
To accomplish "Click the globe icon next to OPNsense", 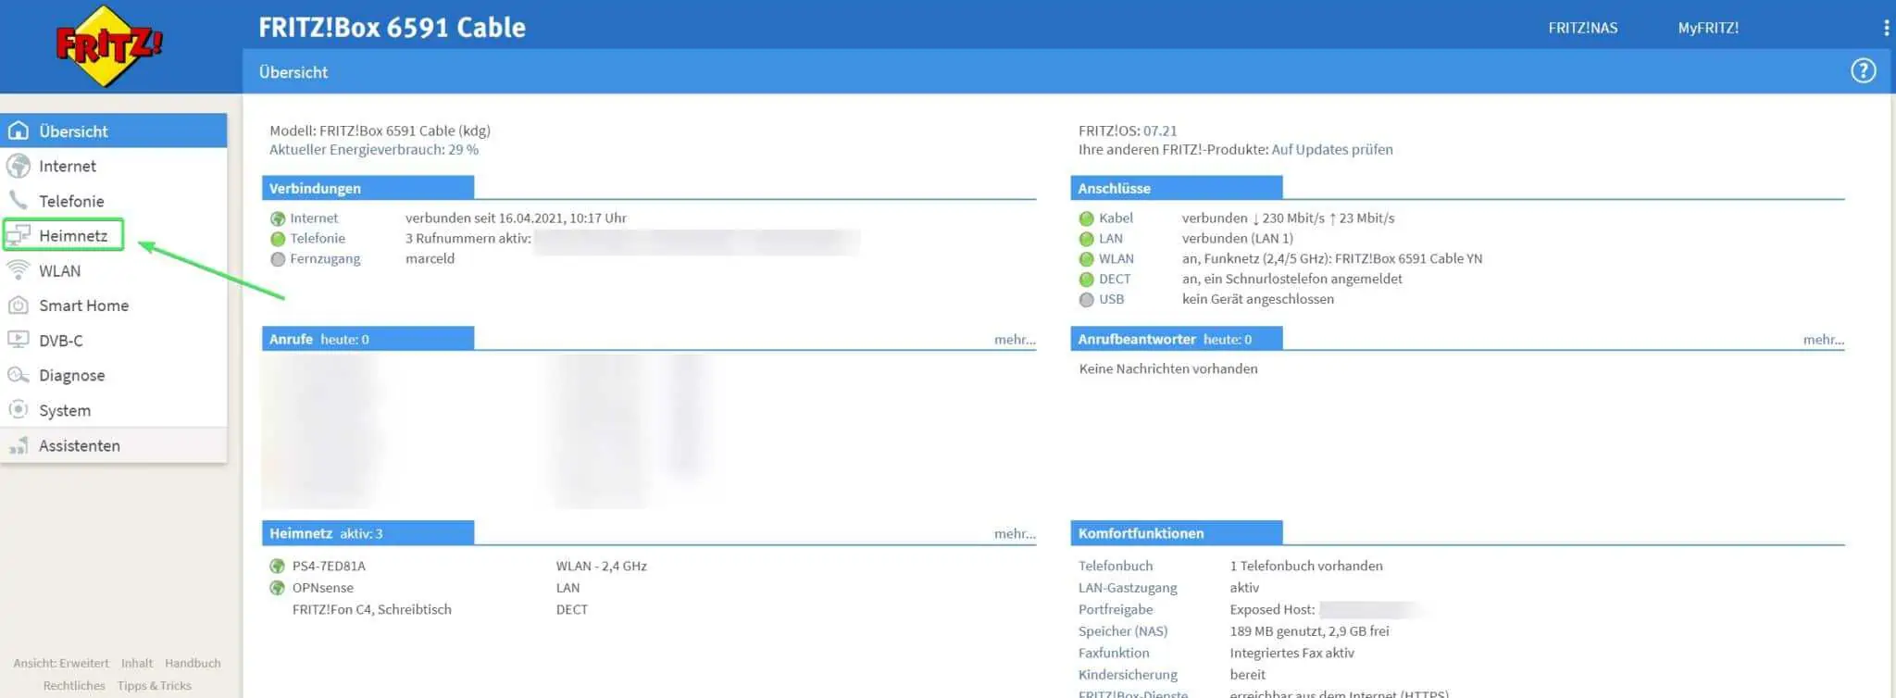I will [x=277, y=588].
